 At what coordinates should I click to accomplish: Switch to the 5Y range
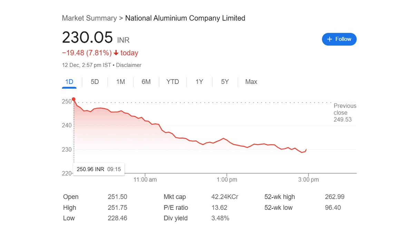tap(225, 82)
